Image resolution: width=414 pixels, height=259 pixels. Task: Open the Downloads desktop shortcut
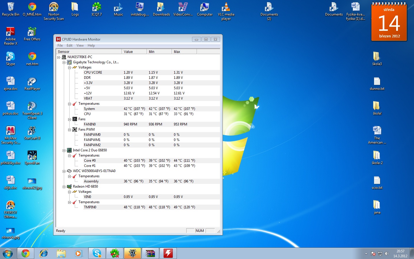click(x=161, y=9)
